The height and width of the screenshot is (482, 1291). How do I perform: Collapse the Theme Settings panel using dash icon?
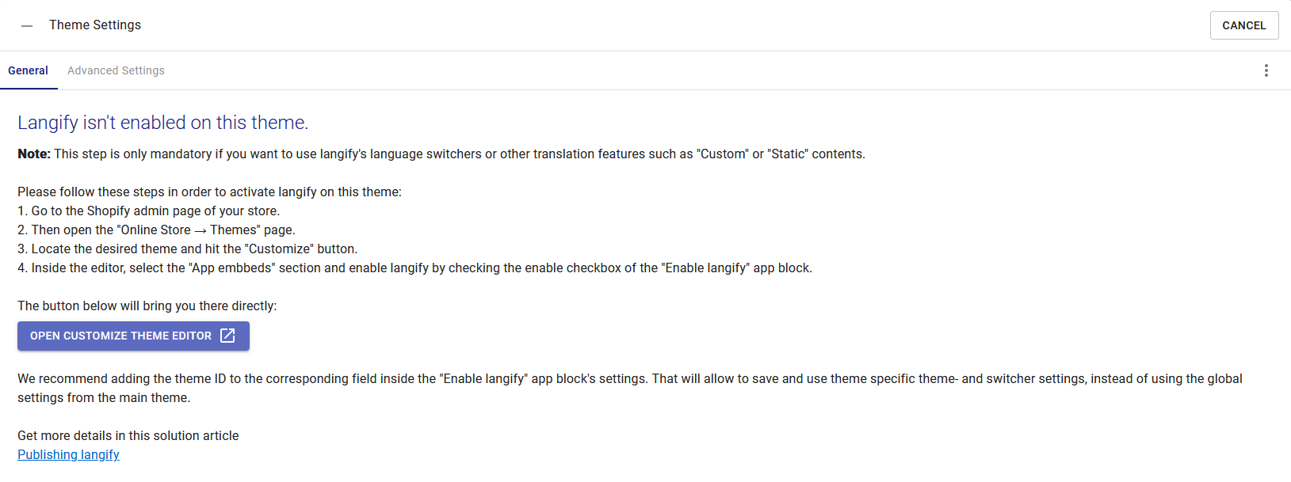click(x=27, y=25)
